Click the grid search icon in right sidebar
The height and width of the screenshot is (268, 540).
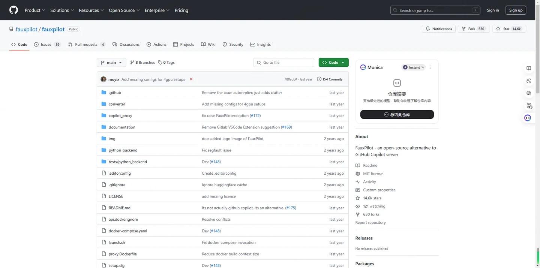click(x=529, y=106)
